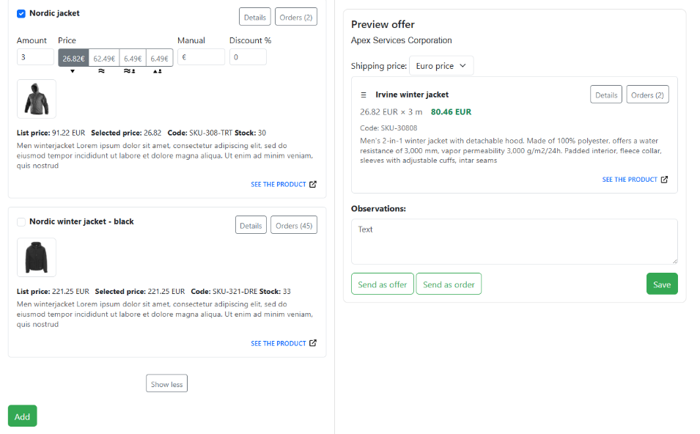Click the Send as offer button
700x434 pixels.
[382, 284]
